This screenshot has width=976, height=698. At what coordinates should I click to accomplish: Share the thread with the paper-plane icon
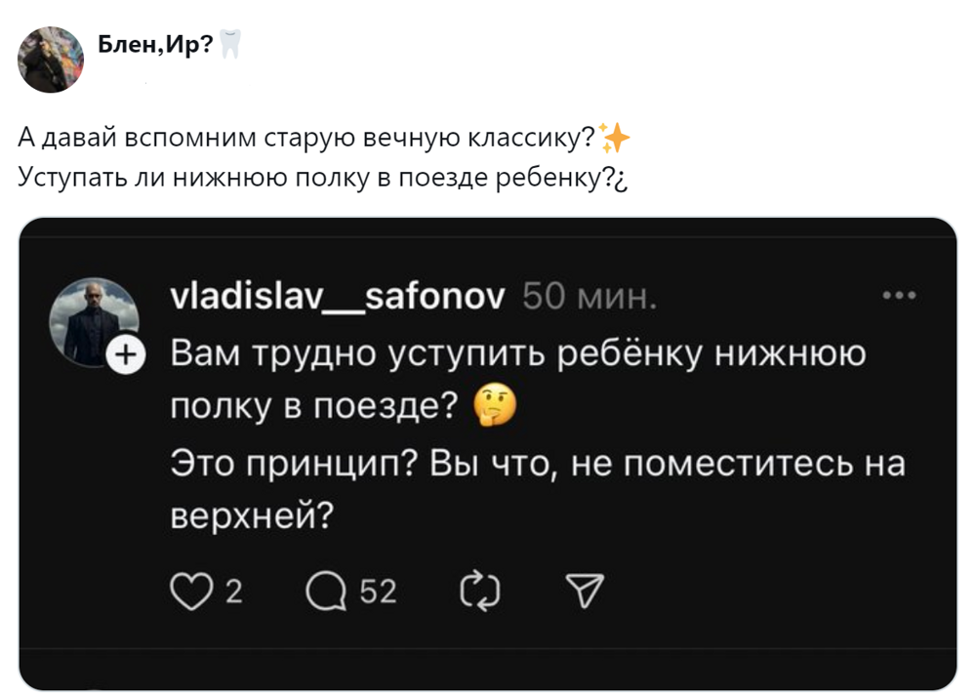[585, 590]
